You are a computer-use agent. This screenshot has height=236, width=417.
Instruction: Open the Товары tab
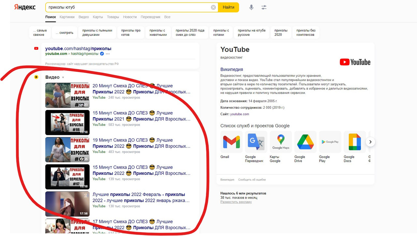[x=113, y=17]
